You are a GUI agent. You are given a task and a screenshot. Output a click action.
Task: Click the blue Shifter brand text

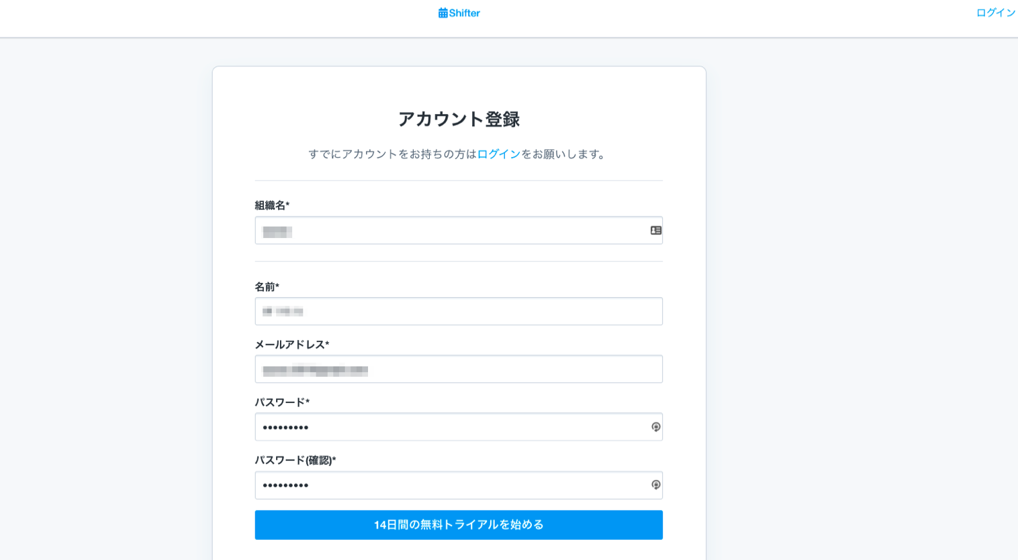point(463,13)
